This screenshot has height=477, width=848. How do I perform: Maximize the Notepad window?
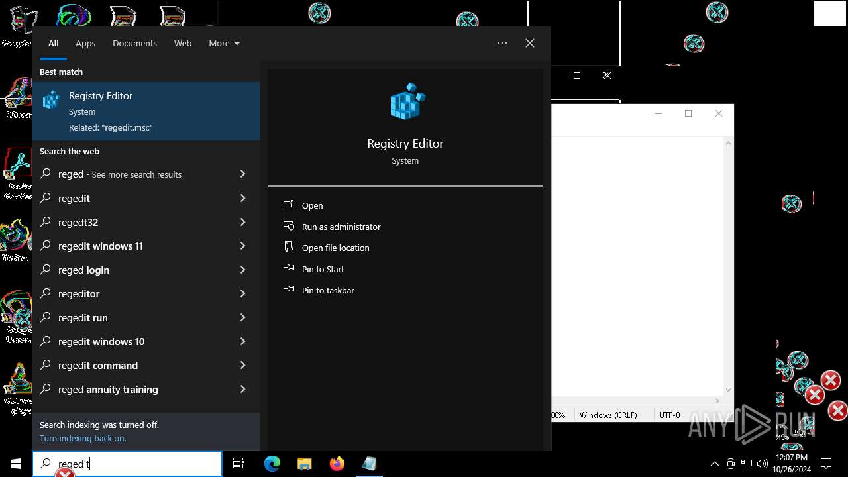tap(688, 113)
